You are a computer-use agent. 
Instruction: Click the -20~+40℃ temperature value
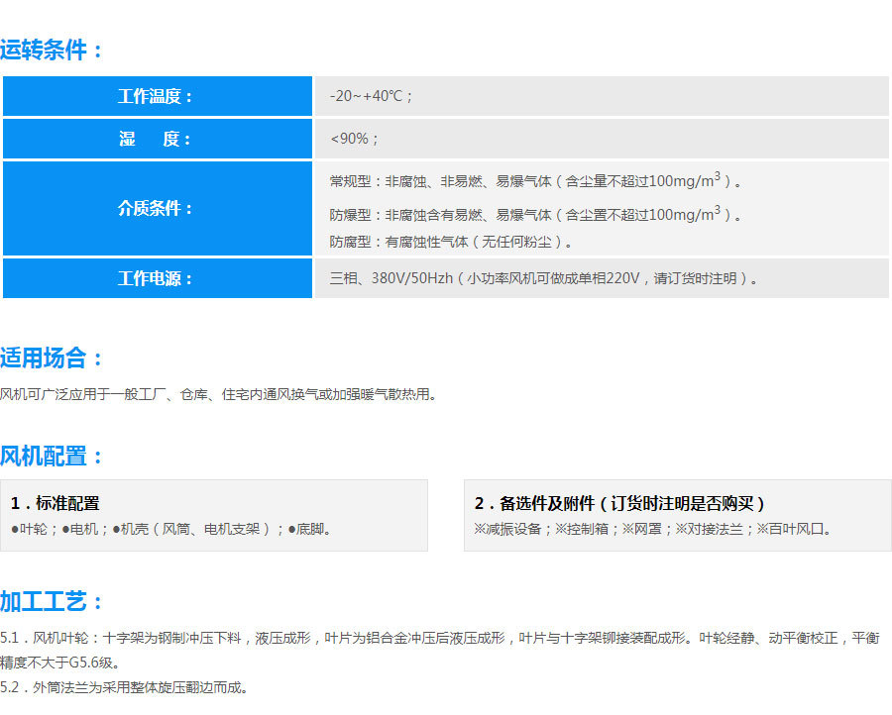(372, 96)
